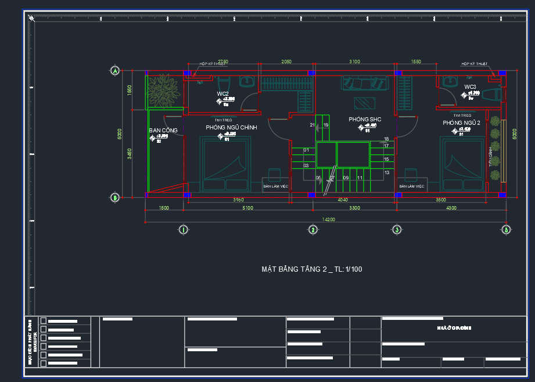Select the bed in Phòng Ngủ 2
Viewport: 535px width, 382px height.
(462, 164)
